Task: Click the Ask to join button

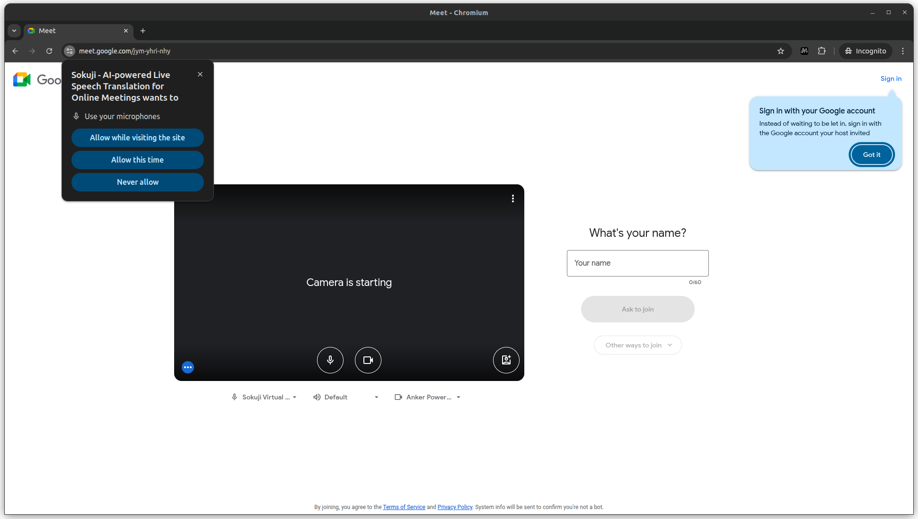Action: (638, 309)
